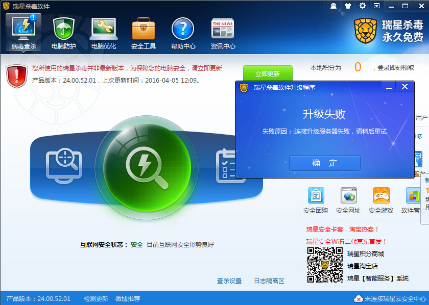The image size is (429, 305).
Task: Click 确定 in the upgrade failed dialog
Action: click(x=325, y=163)
